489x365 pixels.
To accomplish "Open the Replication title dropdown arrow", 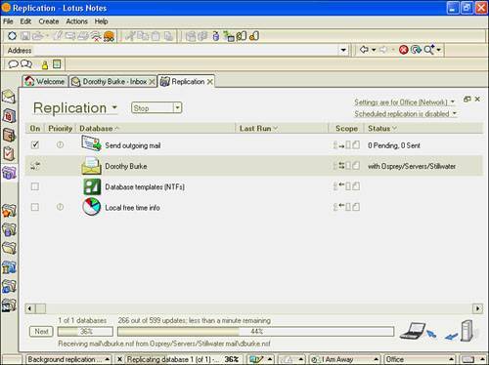I will tap(114, 107).
